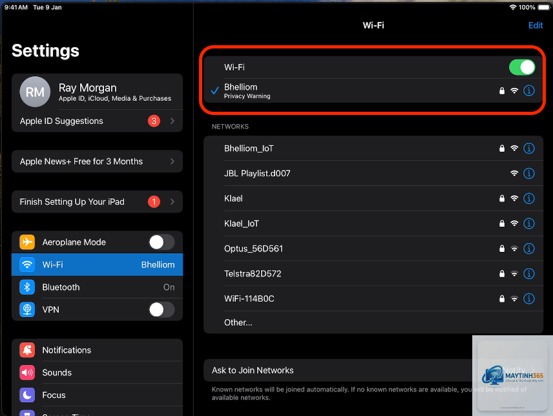Click the RM profile avatar
This screenshot has width=553, height=416.
[x=35, y=92]
